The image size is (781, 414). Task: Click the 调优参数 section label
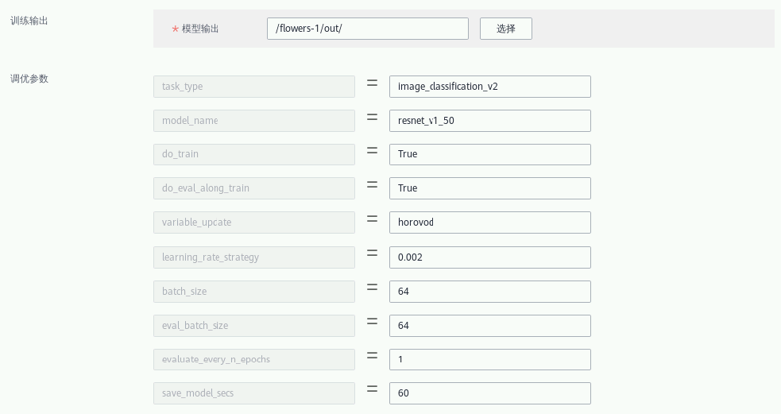tap(29, 79)
